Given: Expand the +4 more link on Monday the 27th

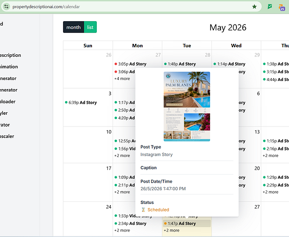Looking at the screenshot, I should [x=122, y=79].
